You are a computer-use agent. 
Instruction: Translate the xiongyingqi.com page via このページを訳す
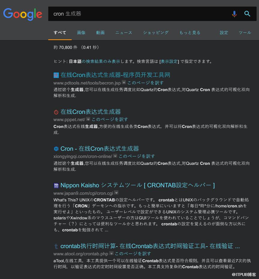click(x=137, y=156)
